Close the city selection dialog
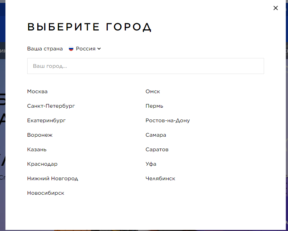 276,8
